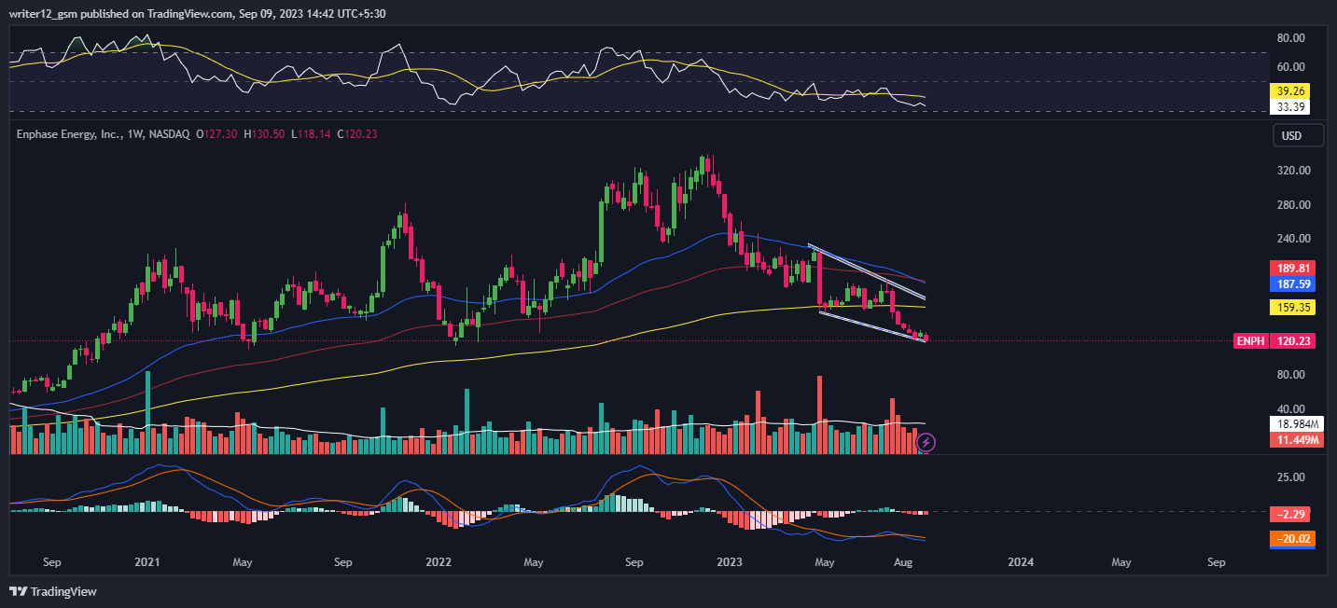Click the 18.984M volume average label

click(1296, 424)
